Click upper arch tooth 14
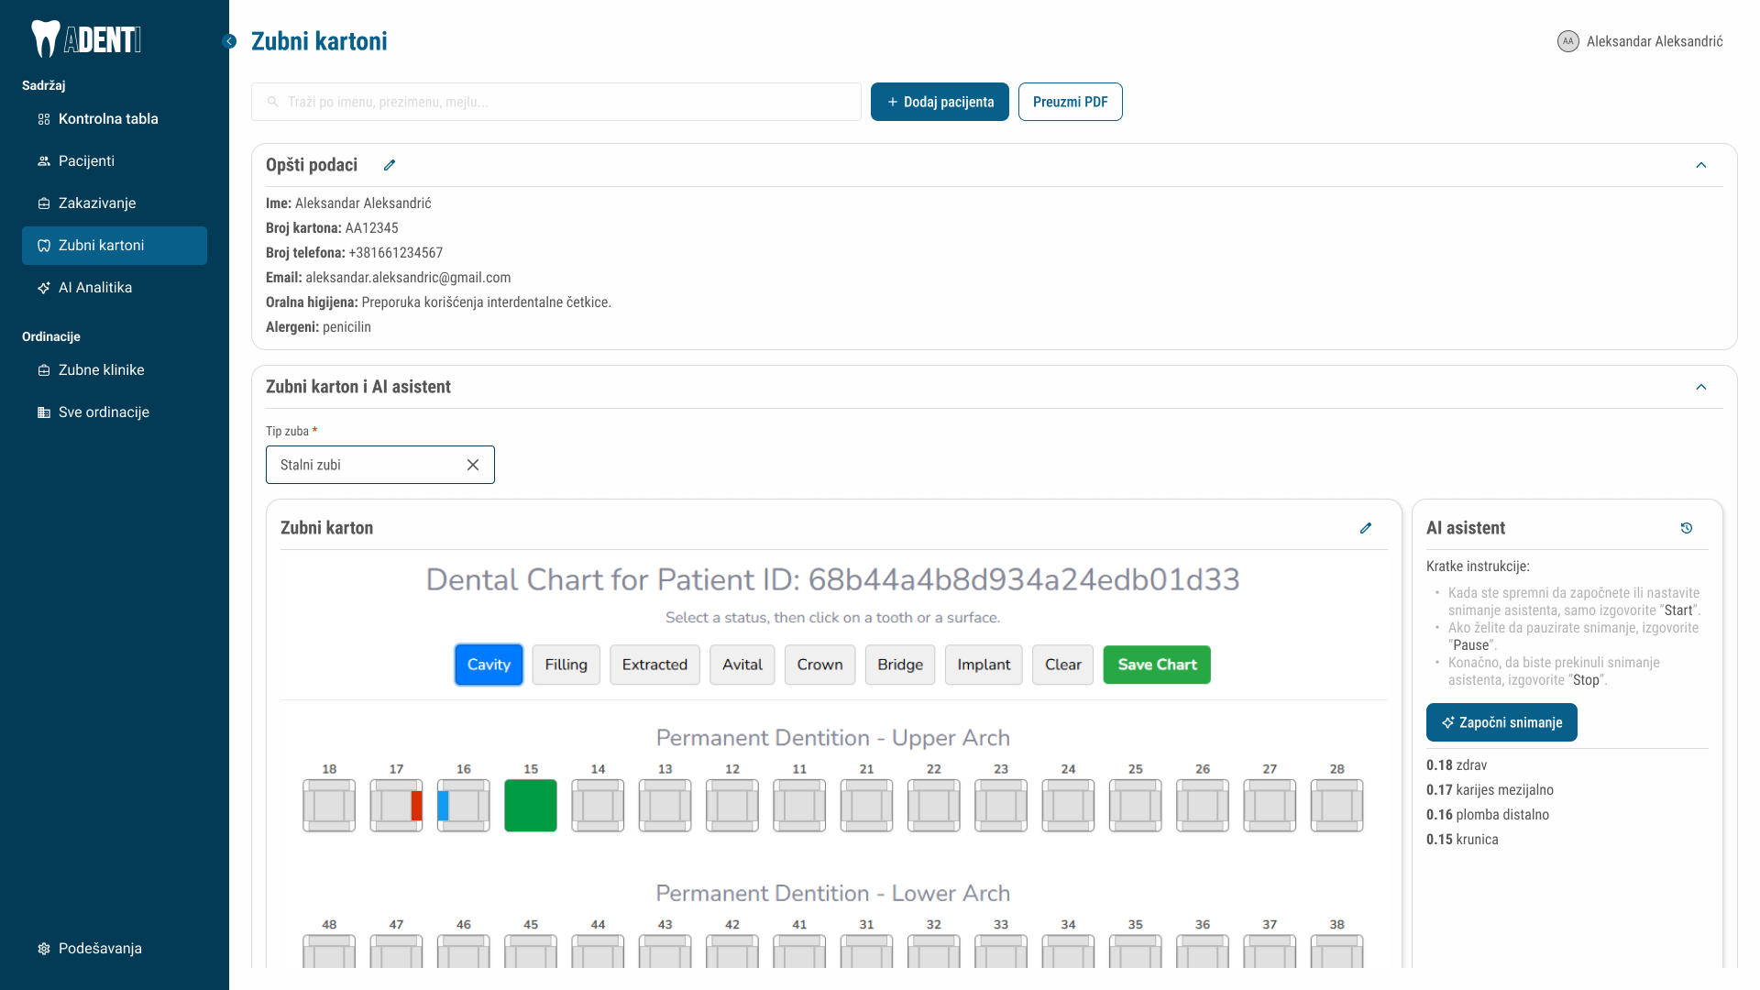Screen dimensions: 1760x990 (x=598, y=806)
